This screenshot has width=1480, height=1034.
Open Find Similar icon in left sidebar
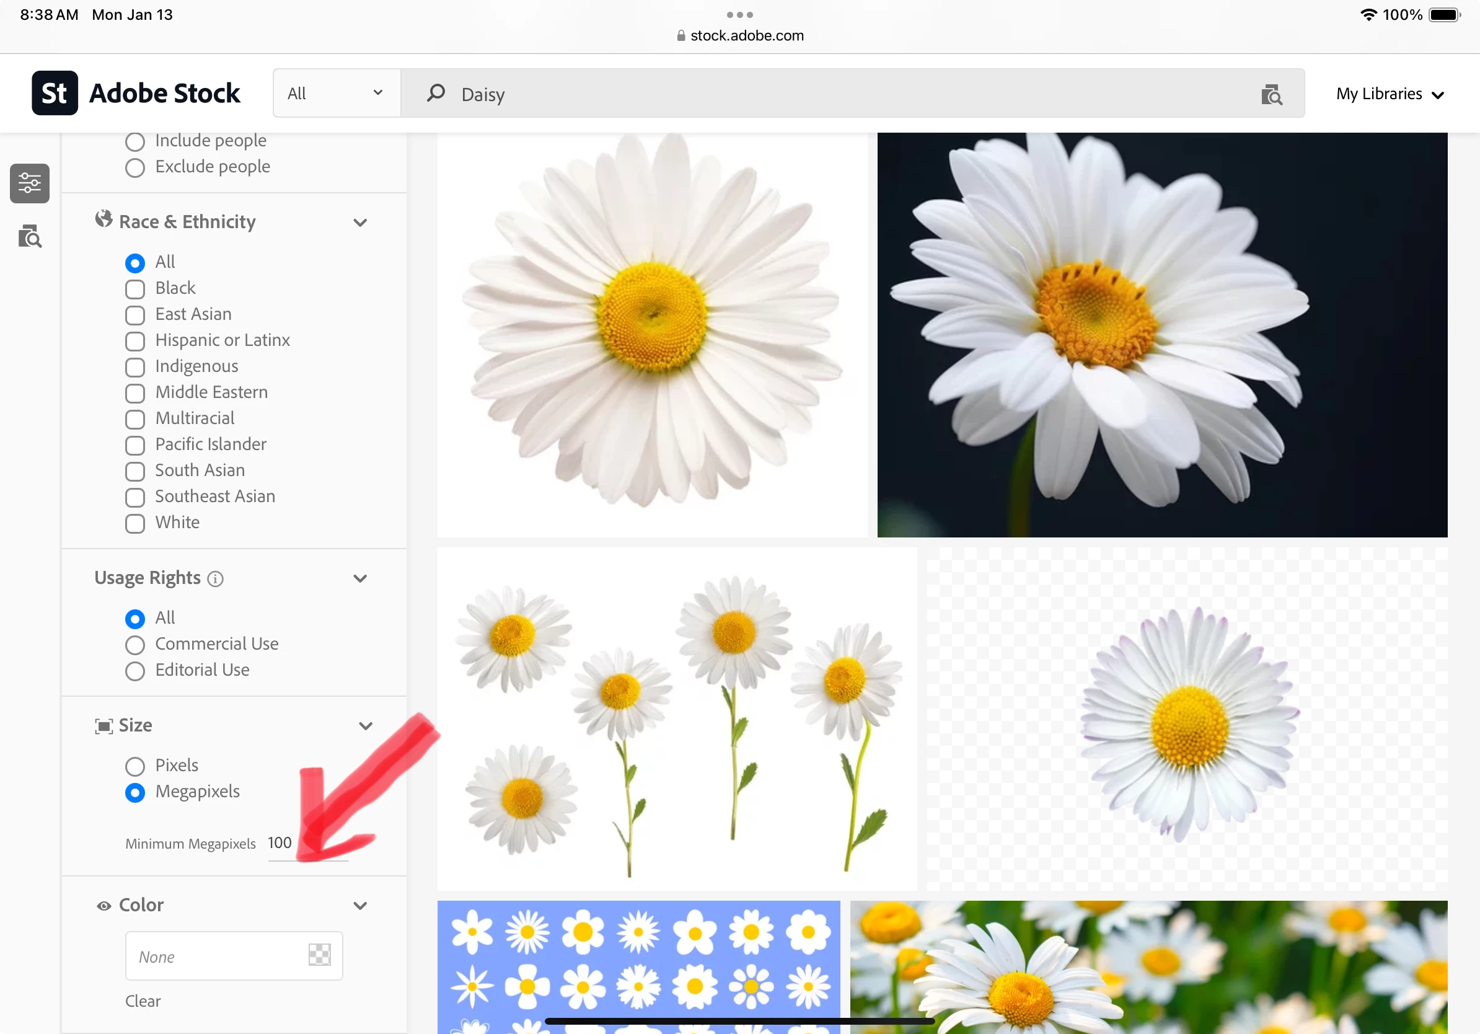pyautogui.click(x=30, y=237)
